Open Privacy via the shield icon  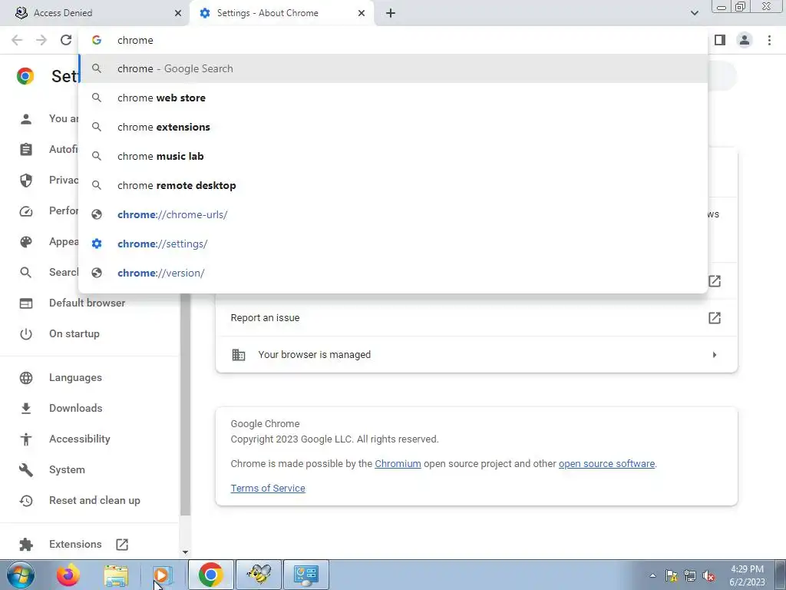[x=25, y=180]
